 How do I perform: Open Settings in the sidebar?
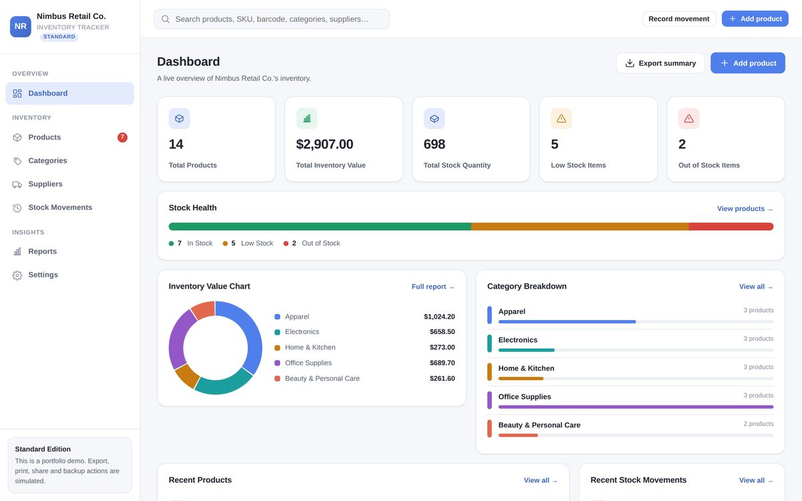[x=70, y=275]
